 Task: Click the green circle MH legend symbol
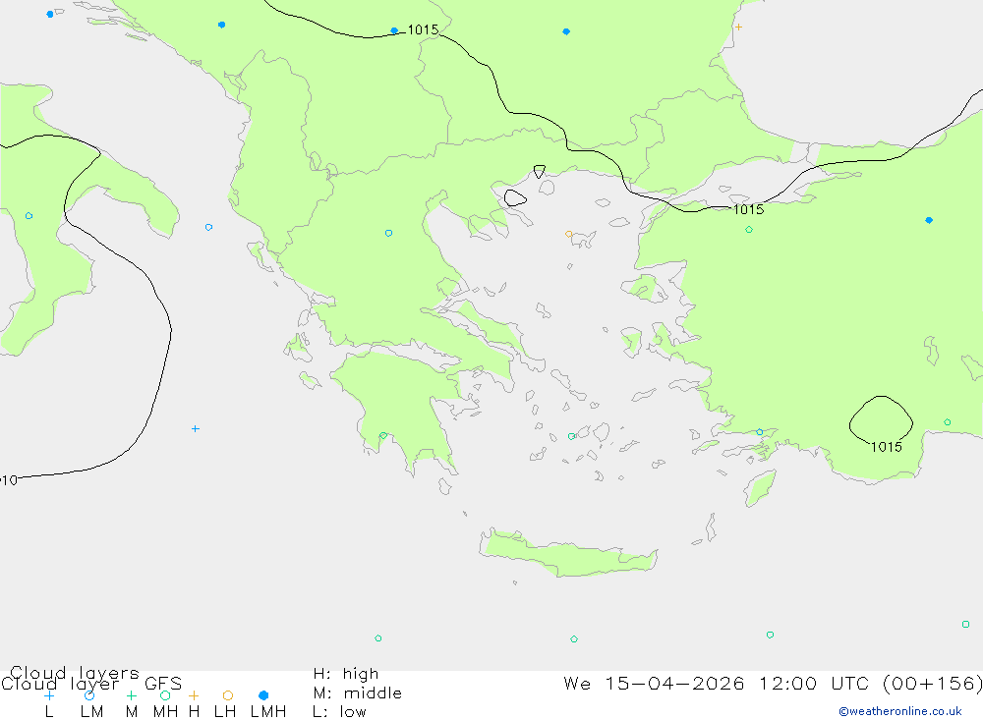[x=165, y=695]
